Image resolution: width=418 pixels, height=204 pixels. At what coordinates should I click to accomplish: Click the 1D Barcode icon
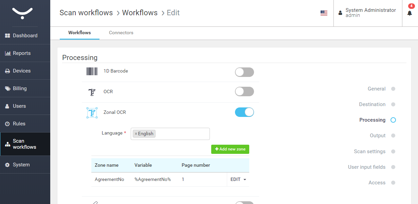(92, 71)
